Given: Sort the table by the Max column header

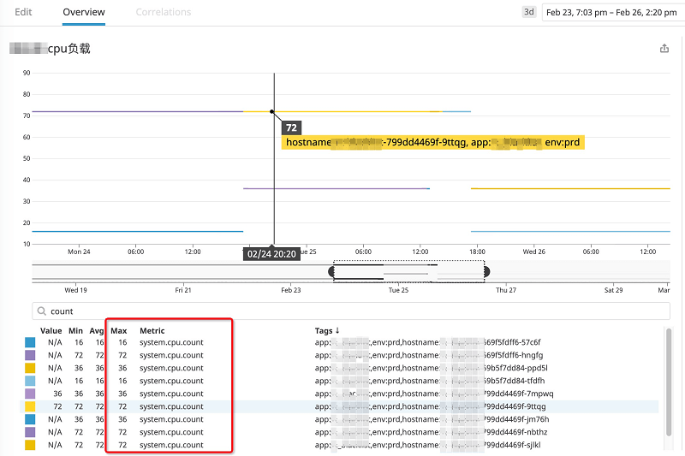Looking at the screenshot, I should coord(118,330).
